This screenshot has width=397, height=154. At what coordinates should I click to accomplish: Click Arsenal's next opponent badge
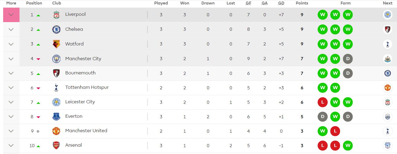click(x=388, y=145)
